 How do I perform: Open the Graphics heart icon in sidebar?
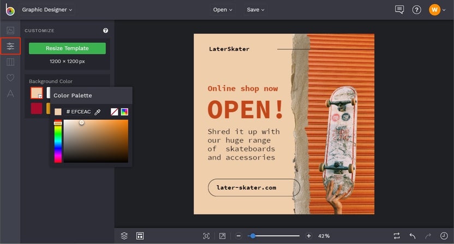point(10,78)
